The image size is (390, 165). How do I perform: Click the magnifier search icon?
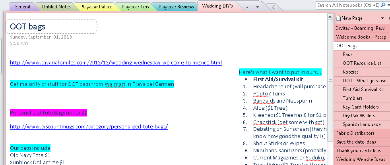[382, 5]
